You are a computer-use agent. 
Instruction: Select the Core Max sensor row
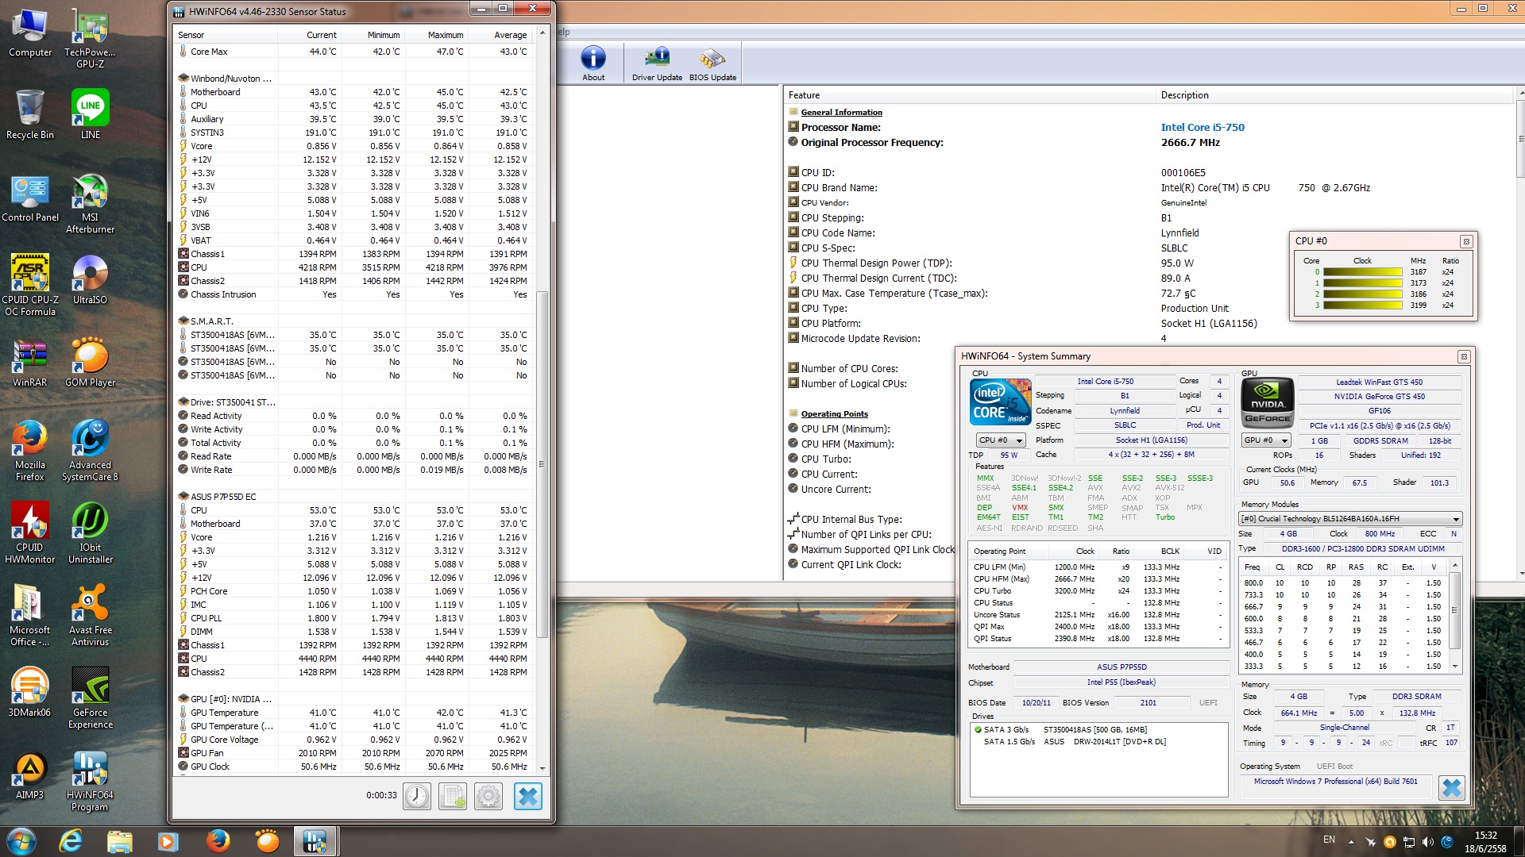point(209,52)
